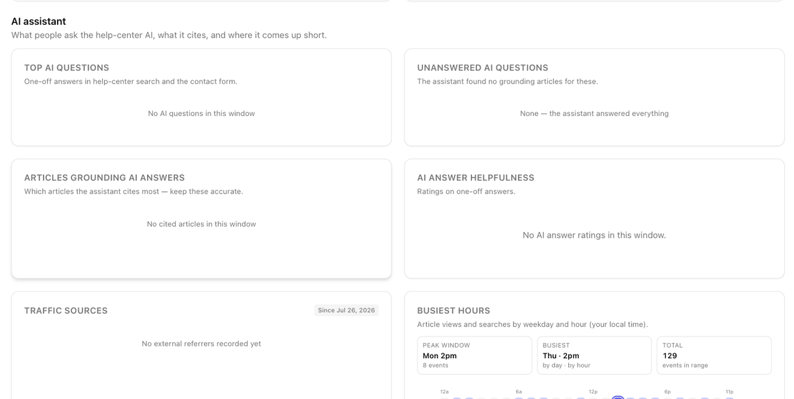
Task: Click 'Ratings on one-off answers.' subtitle
Action: pyautogui.click(x=466, y=191)
